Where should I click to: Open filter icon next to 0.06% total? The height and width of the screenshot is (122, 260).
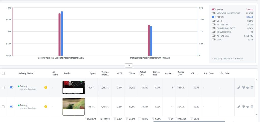pos(153,119)
